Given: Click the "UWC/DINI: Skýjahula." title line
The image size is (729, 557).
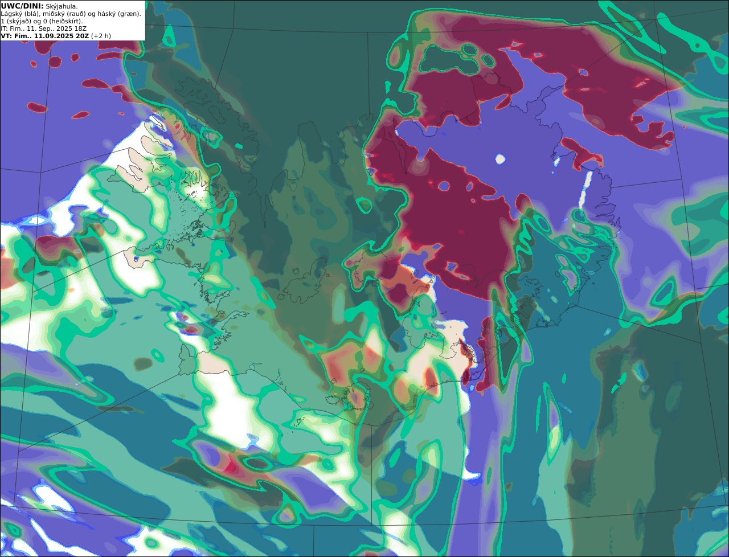Looking at the screenshot, I should [39, 6].
